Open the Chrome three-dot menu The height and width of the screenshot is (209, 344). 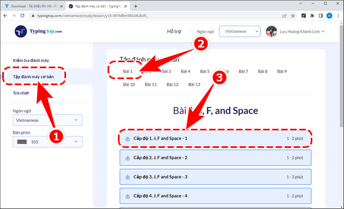tap(338, 16)
